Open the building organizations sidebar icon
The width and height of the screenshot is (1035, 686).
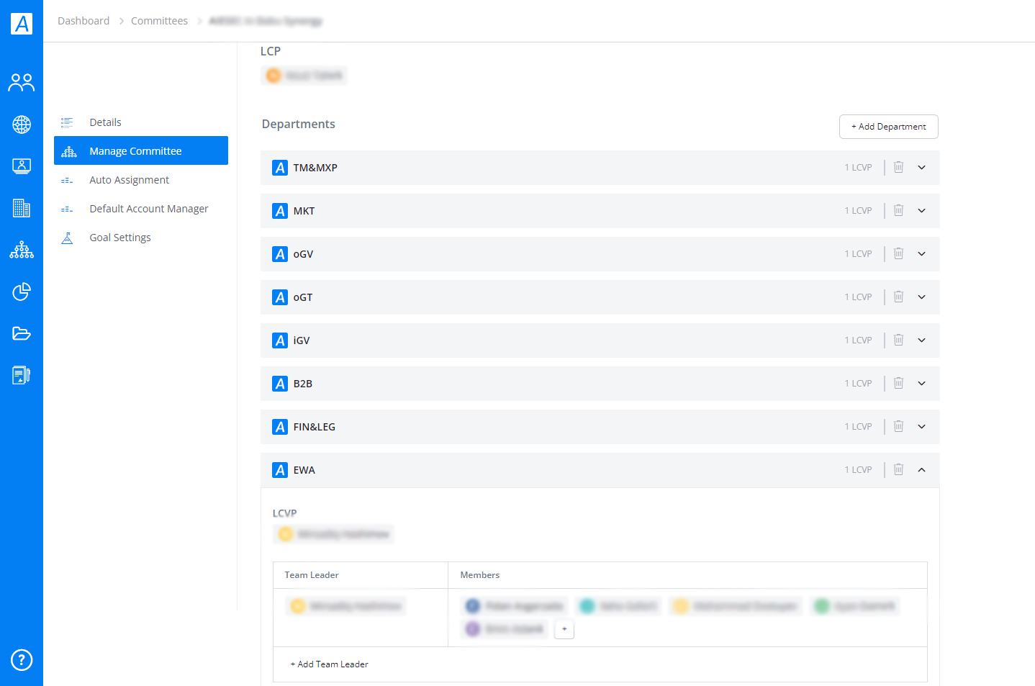click(22, 208)
